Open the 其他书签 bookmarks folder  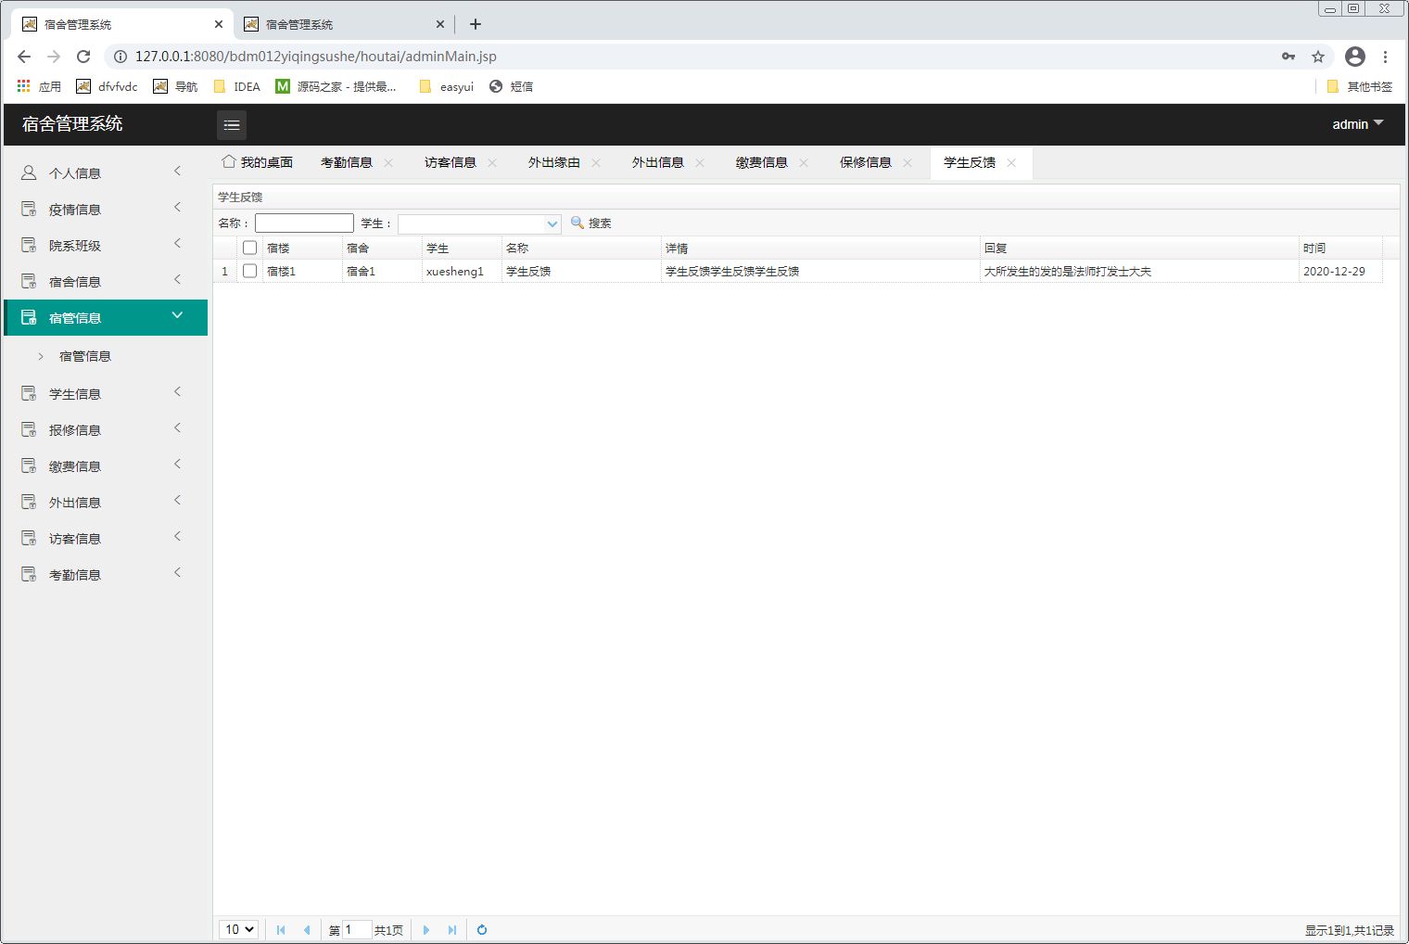pos(1360,86)
